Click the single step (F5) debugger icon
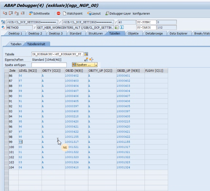This screenshot has height=191, width=210. point(5,13)
